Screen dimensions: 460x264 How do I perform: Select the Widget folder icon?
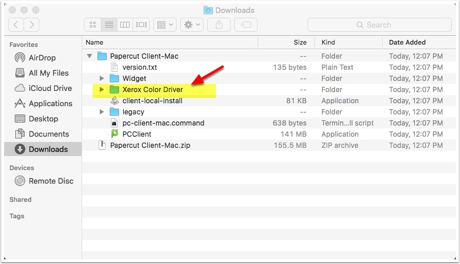[114, 79]
